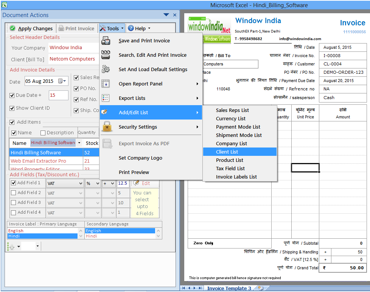Image resolution: width=370 pixels, height=292 pixels.
Task: Click the Add/Edit List pencil icon
Action: 104,112
